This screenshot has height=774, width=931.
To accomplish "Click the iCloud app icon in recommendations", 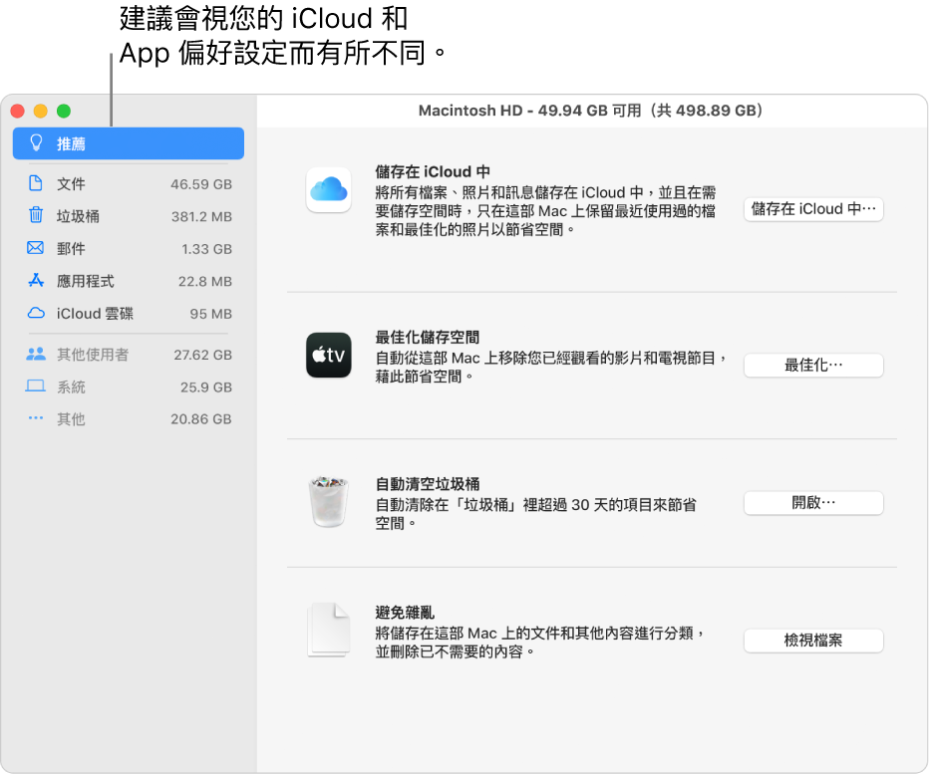I will click(328, 190).
